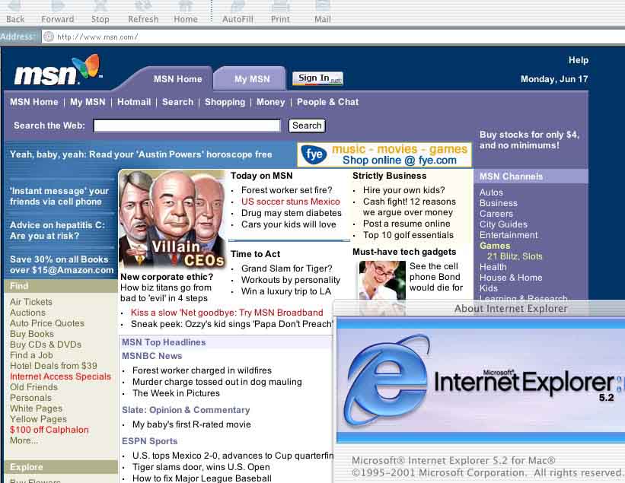625x483 pixels.
Task: Open Autos channel link
Action: coord(491,192)
